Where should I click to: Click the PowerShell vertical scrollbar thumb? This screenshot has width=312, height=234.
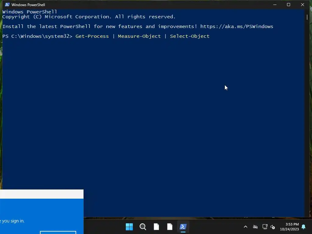point(307,17)
